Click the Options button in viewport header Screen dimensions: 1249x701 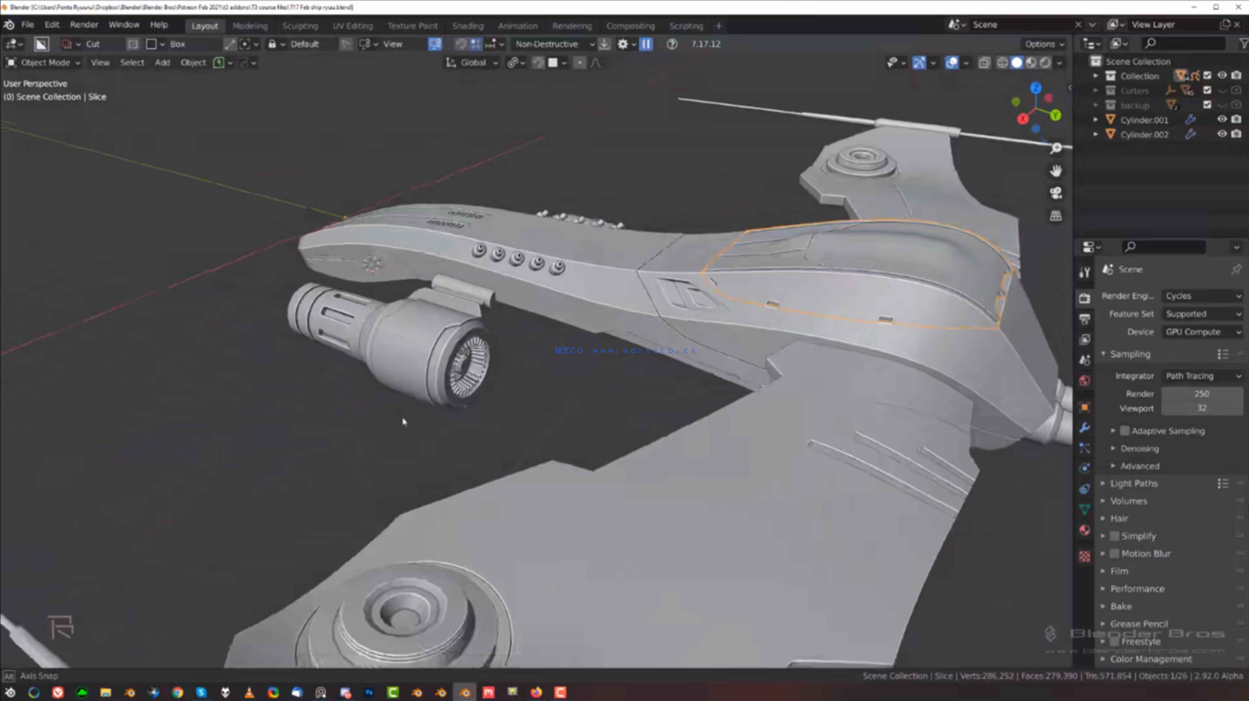1042,44
